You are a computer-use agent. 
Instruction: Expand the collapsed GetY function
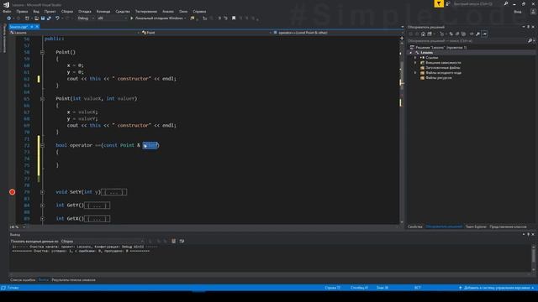(42, 206)
